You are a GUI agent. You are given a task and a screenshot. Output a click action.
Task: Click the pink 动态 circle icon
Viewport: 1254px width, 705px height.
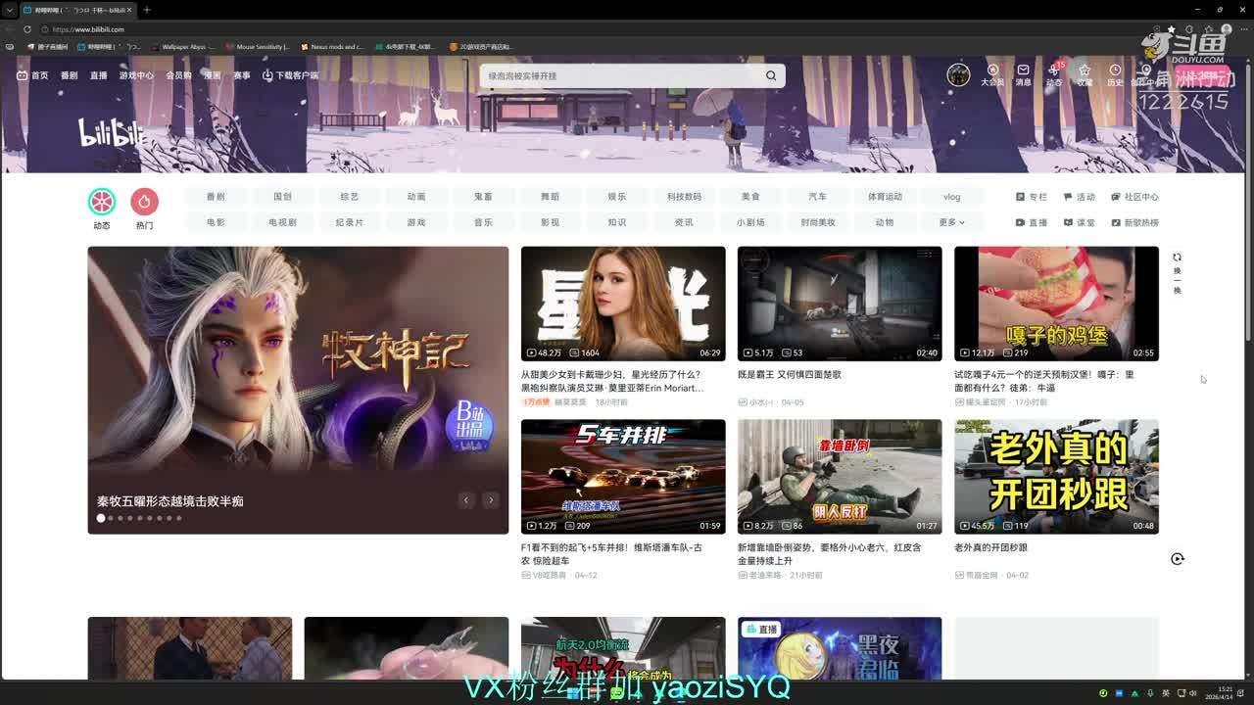coord(102,202)
